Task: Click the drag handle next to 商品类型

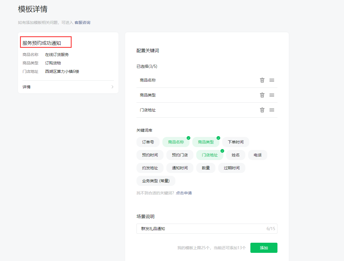Action: pos(272,95)
